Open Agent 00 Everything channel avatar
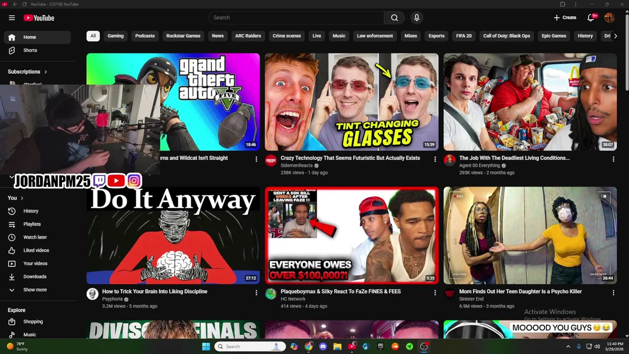Viewport: 629px width, 354px height. click(x=450, y=161)
